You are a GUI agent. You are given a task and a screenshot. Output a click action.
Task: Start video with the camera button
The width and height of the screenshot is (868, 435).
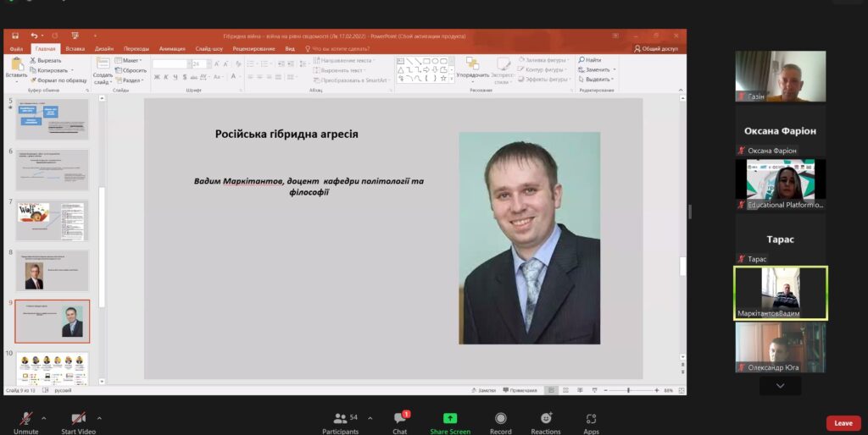[x=78, y=419]
